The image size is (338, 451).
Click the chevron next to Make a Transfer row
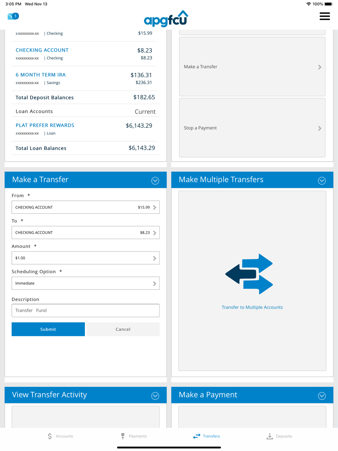coord(320,67)
